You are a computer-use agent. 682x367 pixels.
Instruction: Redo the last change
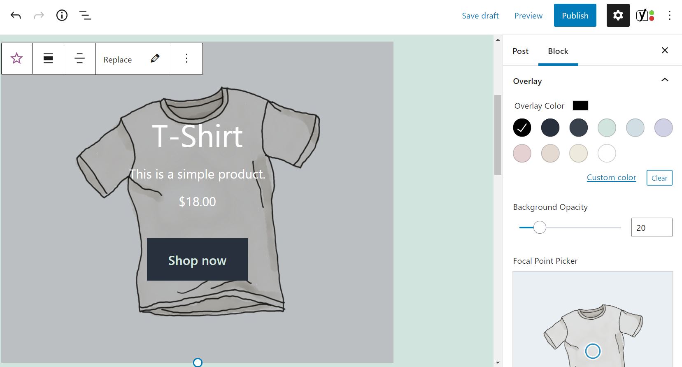point(39,15)
